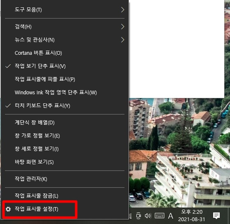The height and width of the screenshot is (224, 230).
Task: Expand the 도구 모음(T) submenu
Action: pyautogui.click(x=64, y=10)
